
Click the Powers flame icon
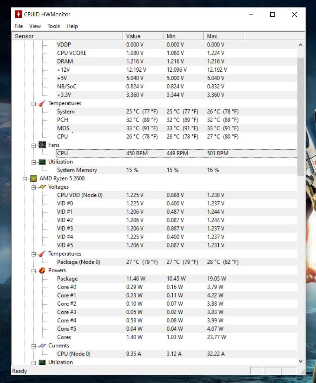click(x=42, y=270)
